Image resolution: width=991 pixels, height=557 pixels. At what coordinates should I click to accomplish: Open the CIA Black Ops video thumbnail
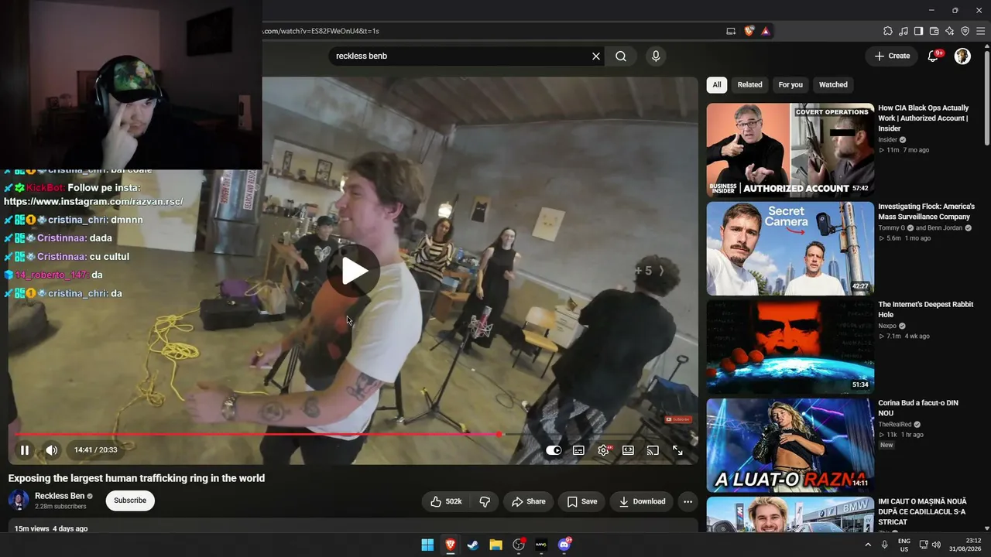pyautogui.click(x=790, y=150)
